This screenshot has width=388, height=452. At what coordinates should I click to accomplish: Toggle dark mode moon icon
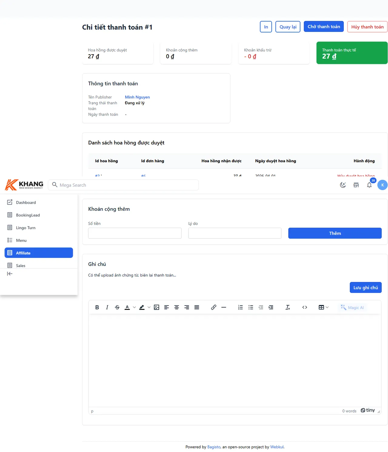343,185
